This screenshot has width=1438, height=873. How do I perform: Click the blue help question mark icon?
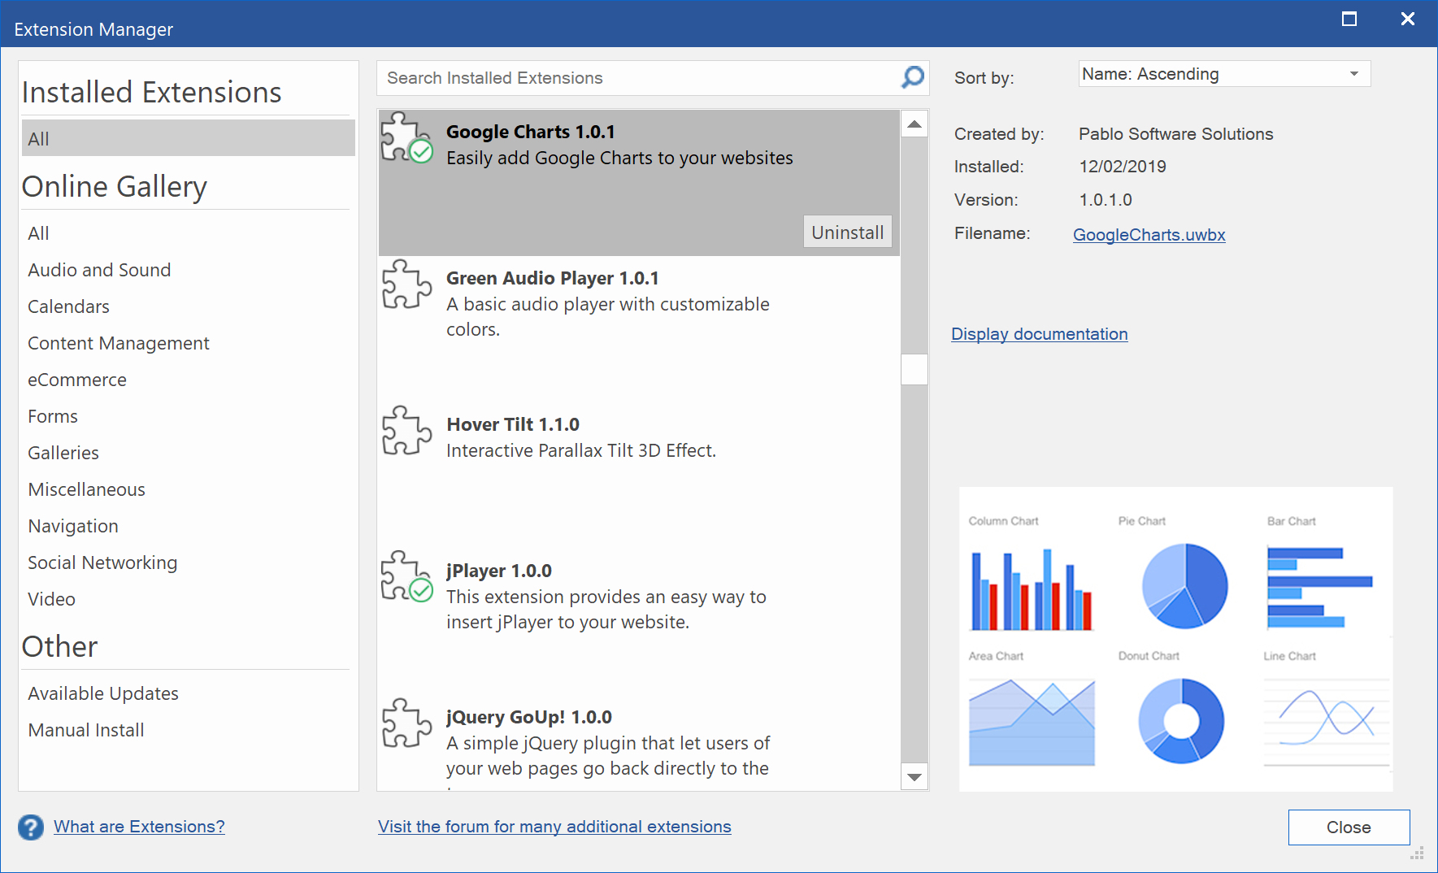pyautogui.click(x=31, y=827)
